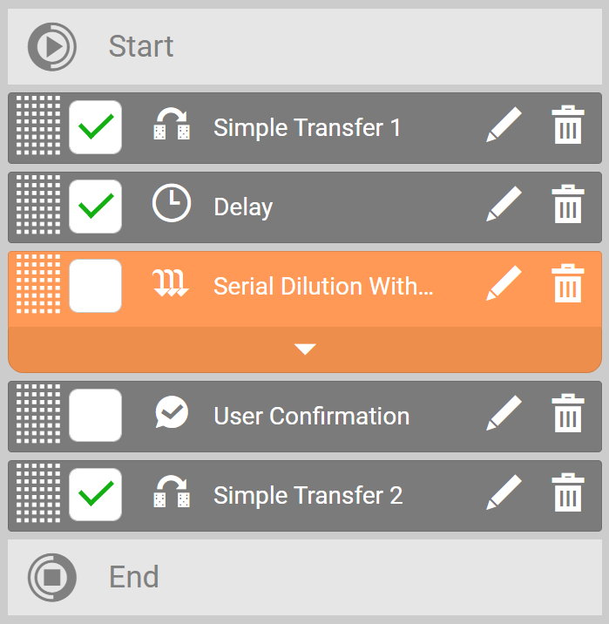Delete the User Confirmation step

[568, 416]
